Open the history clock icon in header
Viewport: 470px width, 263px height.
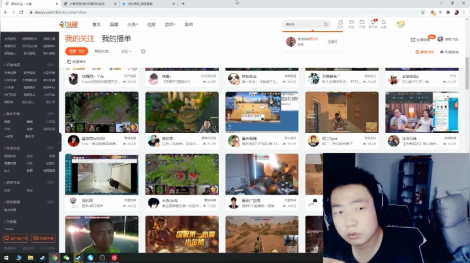click(341, 22)
